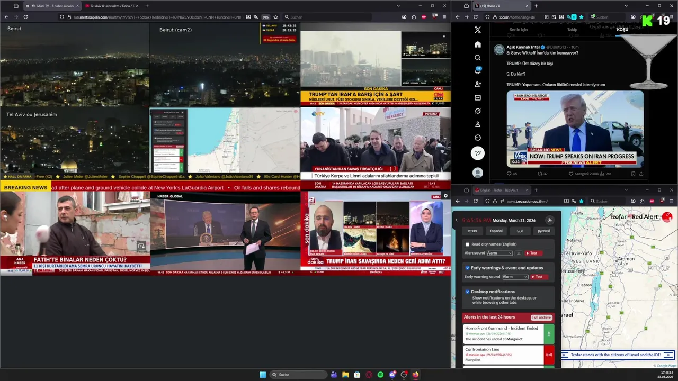
Task: Upload custom alert sound icon
Action: (x=519, y=253)
